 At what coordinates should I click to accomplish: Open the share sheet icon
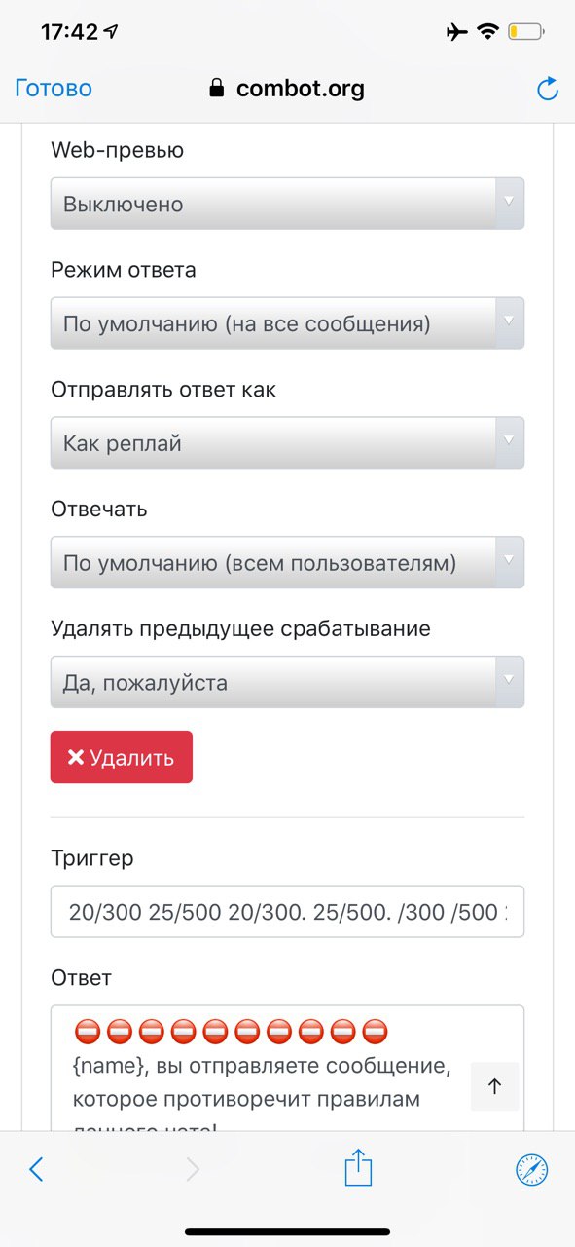click(x=358, y=1167)
